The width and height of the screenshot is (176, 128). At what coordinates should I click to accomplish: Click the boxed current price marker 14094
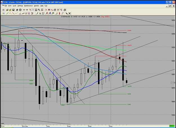pyautogui.click(x=173, y=83)
